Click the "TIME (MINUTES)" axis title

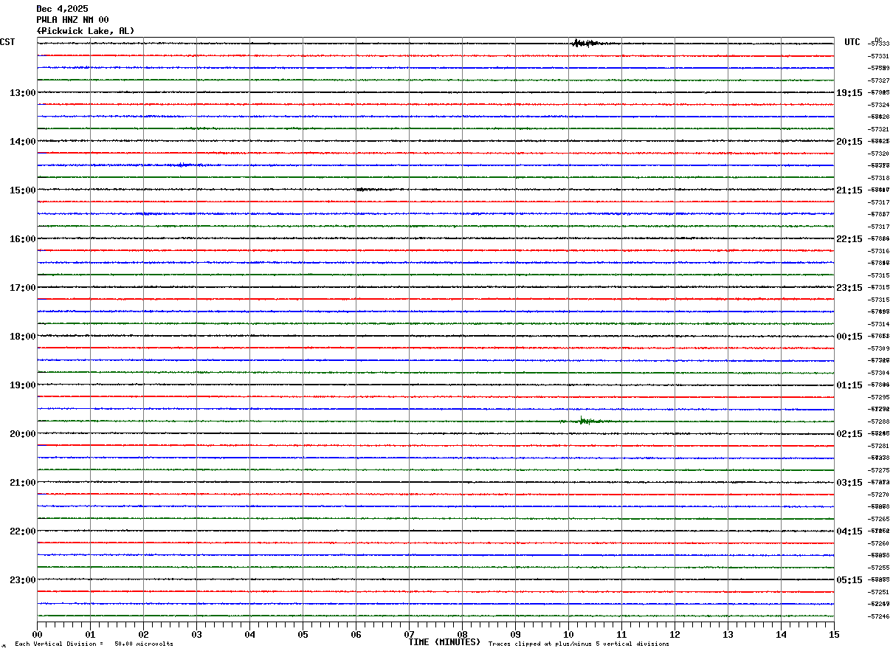[444, 642]
